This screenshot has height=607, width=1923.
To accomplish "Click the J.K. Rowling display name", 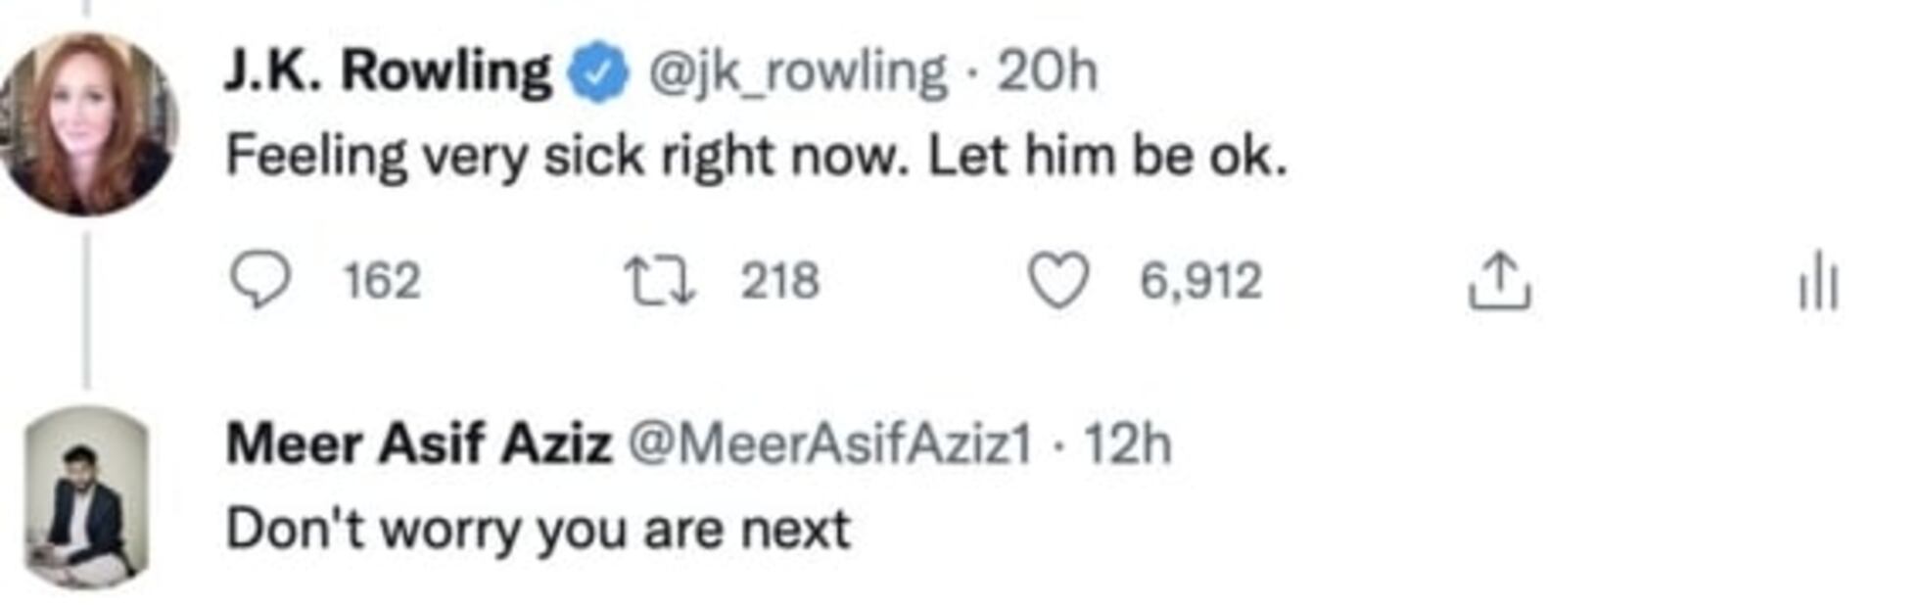I will [388, 71].
